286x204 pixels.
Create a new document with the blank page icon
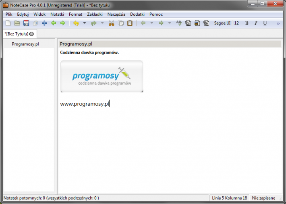(x=8, y=23)
